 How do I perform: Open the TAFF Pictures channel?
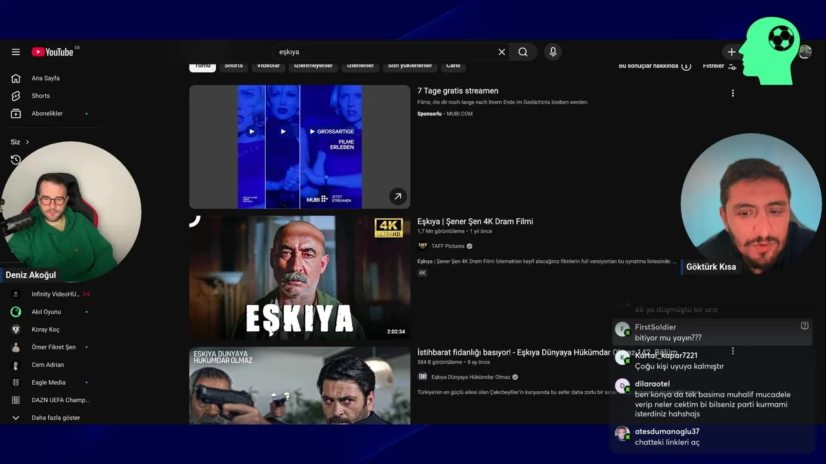pos(448,246)
